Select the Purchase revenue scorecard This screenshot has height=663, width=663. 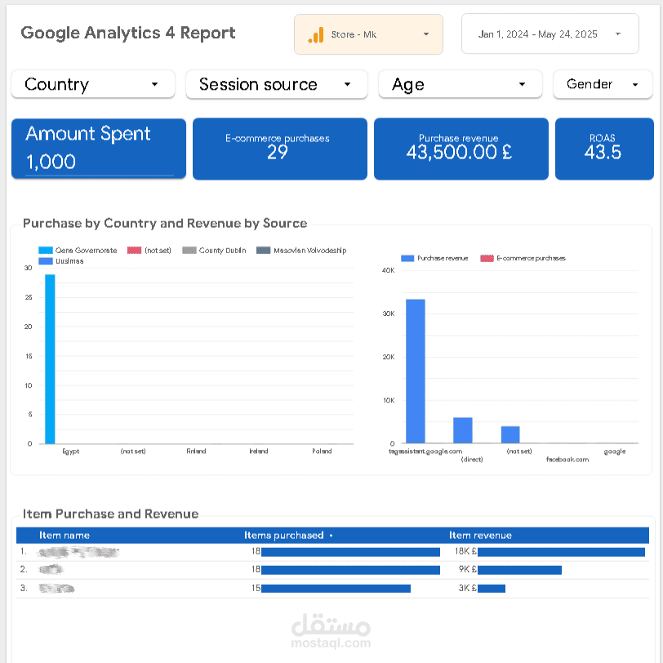(x=461, y=149)
